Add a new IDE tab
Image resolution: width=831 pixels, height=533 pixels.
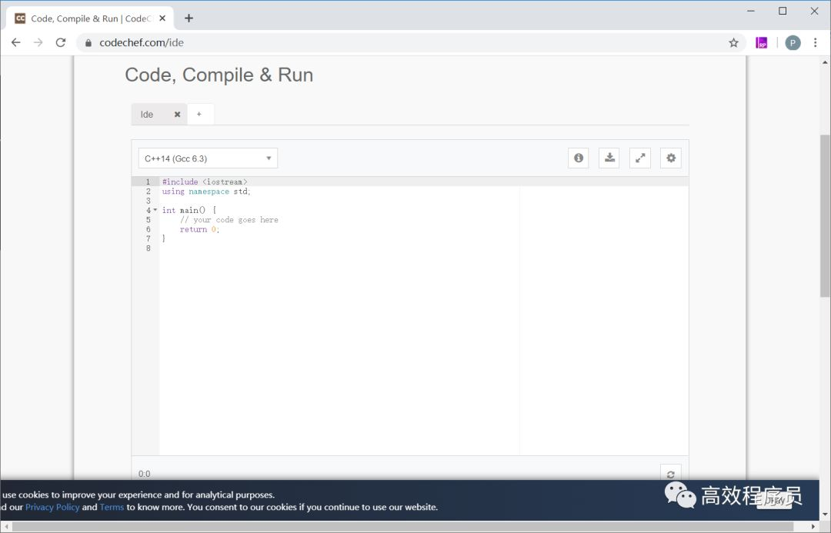point(199,115)
